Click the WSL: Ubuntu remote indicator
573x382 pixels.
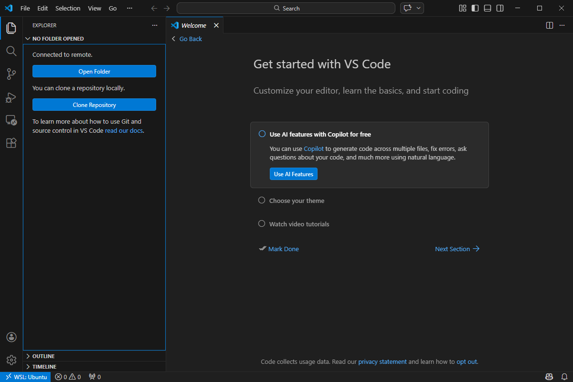(26, 377)
